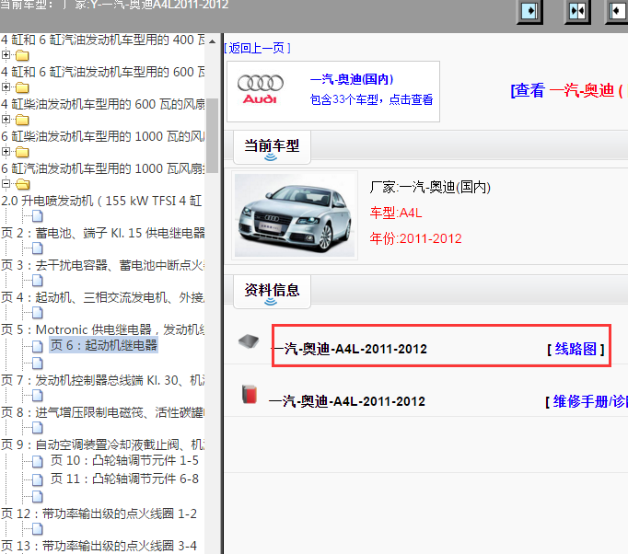Select the 当前车型 tab
This screenshot has width=628, height=554.
(272, 147)
